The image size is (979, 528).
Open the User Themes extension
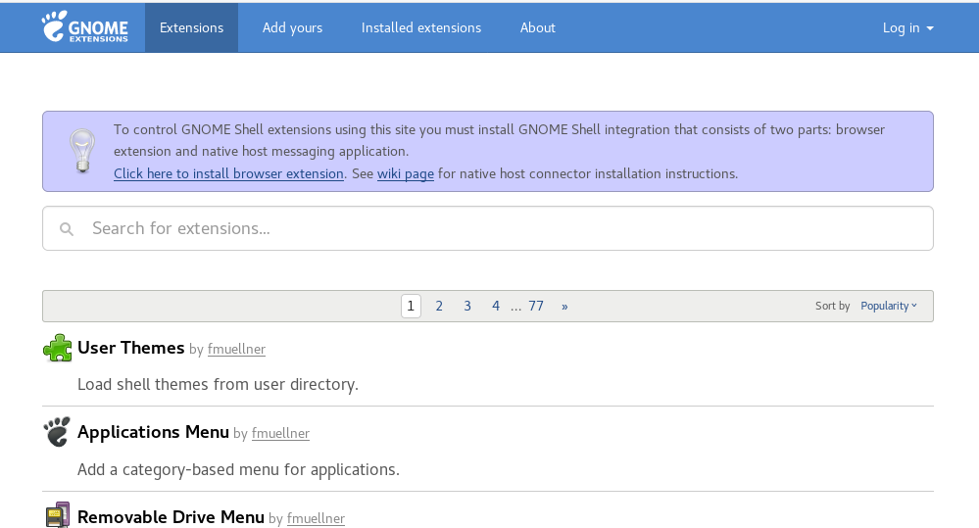click(x=131, y=348)
